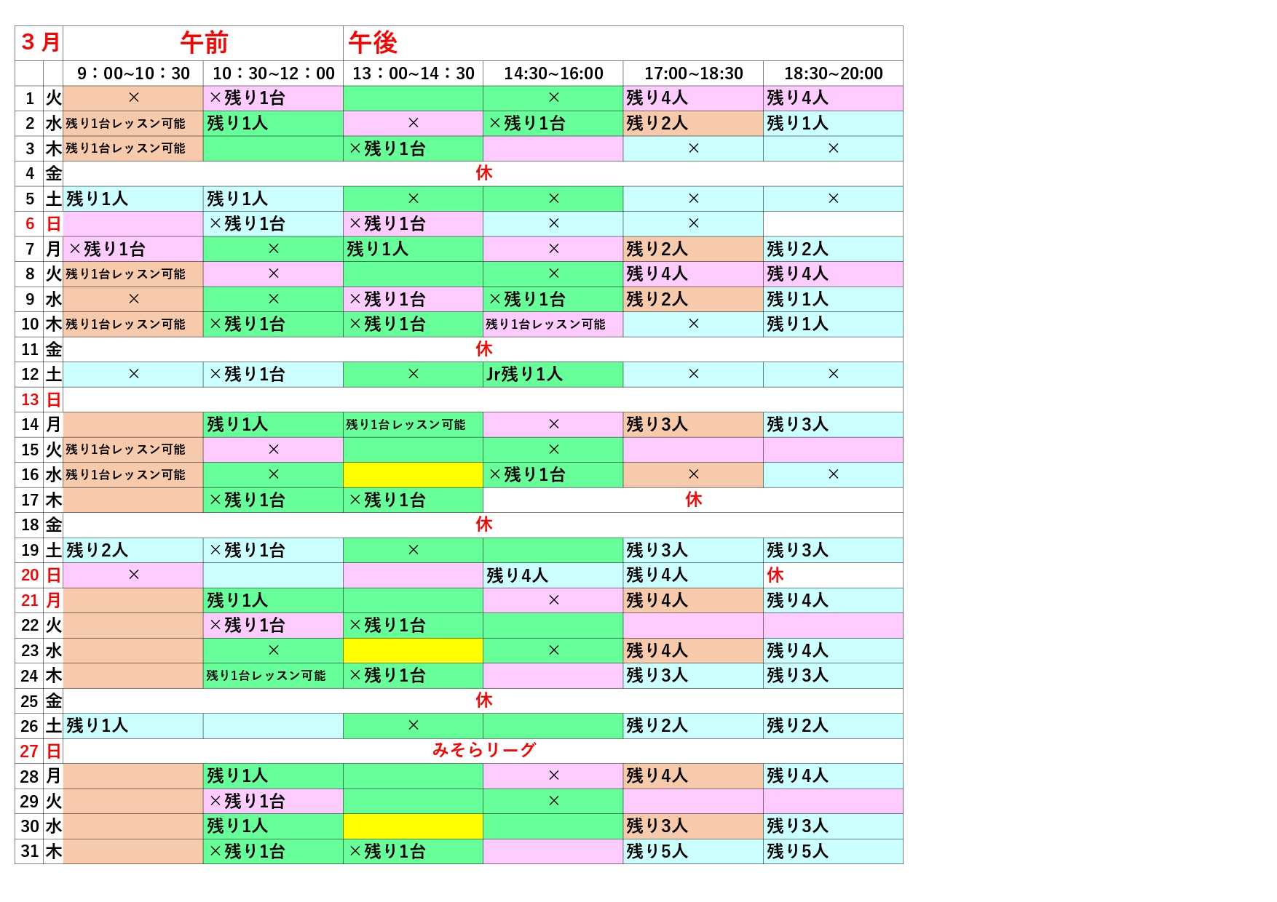Click the red "休" on the 18th row
The width and height of the screenshot is (1277, 902).
point(484,524)
